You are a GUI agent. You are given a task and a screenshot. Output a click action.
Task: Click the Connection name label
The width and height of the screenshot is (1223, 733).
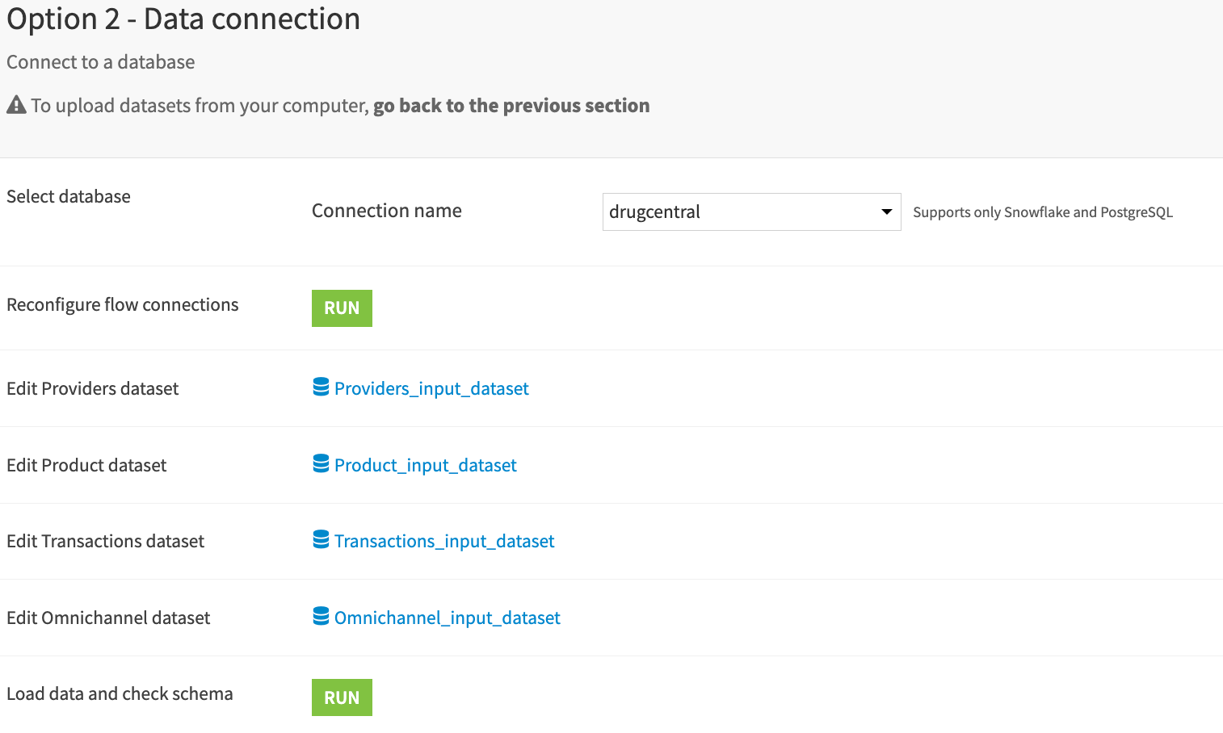[x=386, y=211]
